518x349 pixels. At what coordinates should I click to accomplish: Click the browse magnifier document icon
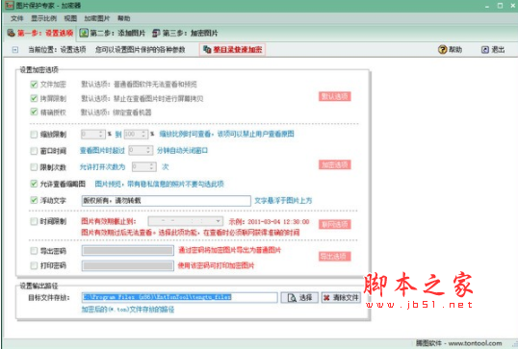tap(292, 298)
